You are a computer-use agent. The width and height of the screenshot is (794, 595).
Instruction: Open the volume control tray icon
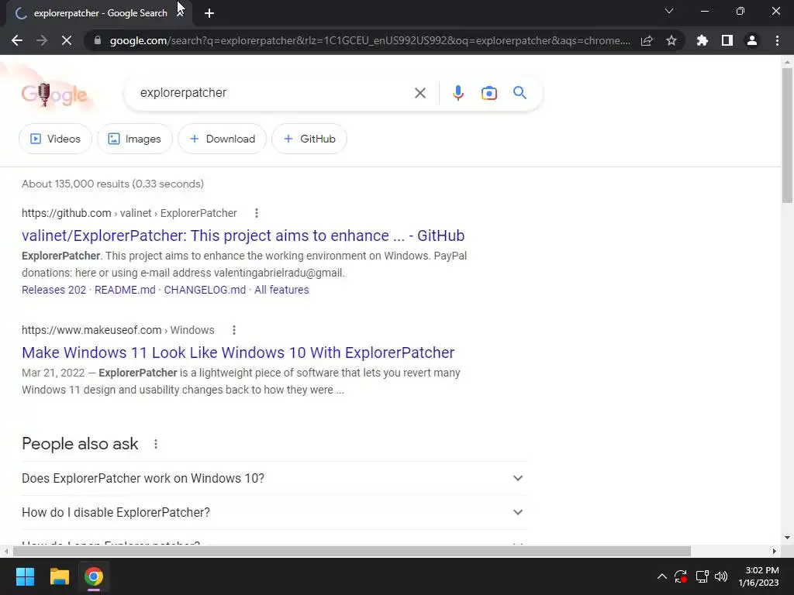[721, 576]
